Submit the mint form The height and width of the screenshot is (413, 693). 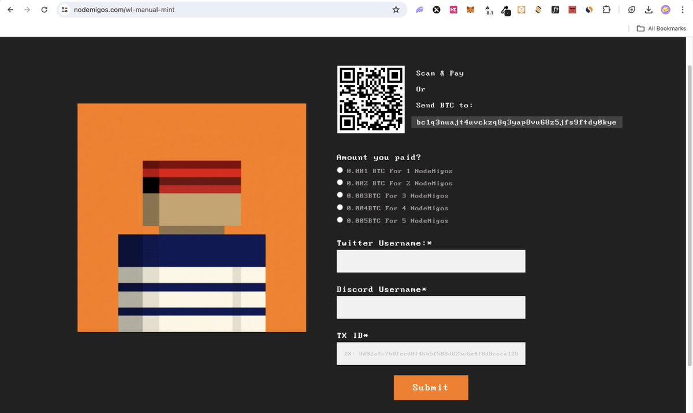pyautogui.click(x=431, y=388)
